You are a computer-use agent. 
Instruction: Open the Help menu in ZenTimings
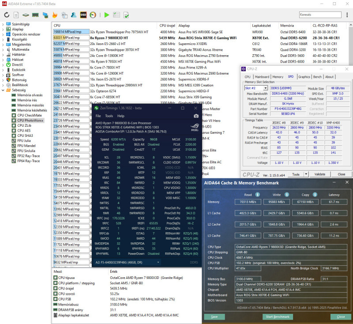[120, 116]
